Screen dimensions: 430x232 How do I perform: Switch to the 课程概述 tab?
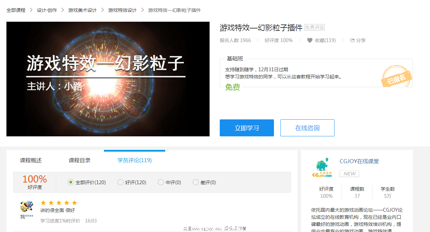[x=31, y=160]
